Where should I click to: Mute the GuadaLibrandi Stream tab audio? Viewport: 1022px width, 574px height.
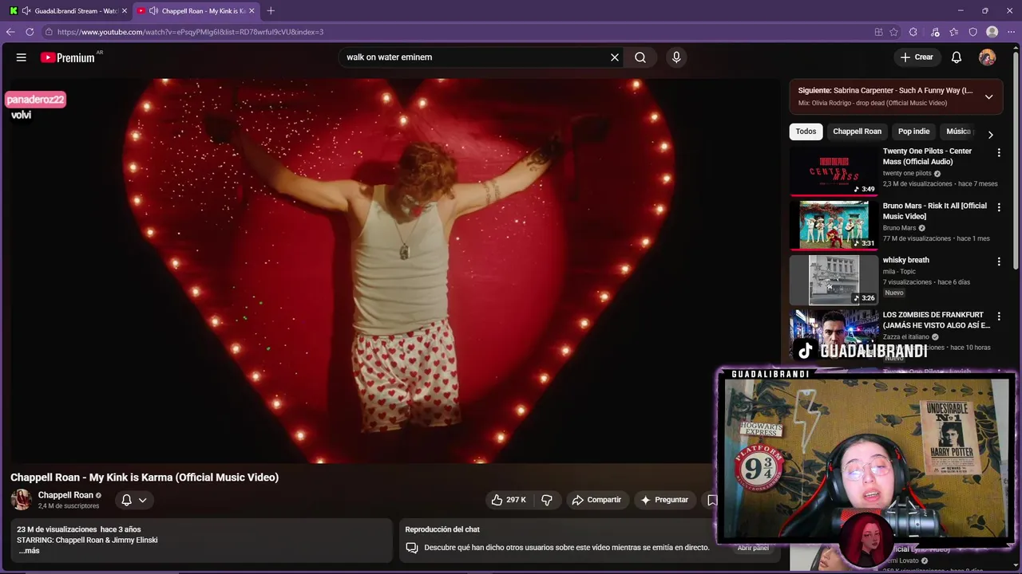pos(26,10)
